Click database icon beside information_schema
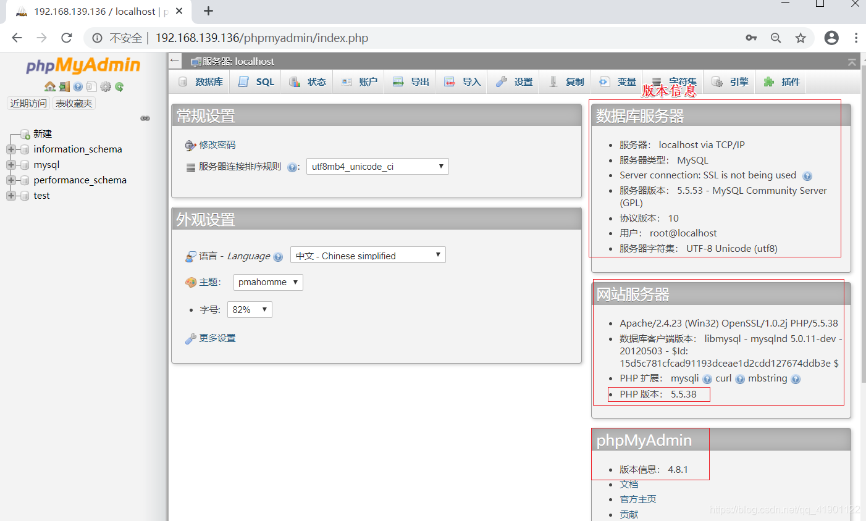866x521 pixels. tap(25, 149)
